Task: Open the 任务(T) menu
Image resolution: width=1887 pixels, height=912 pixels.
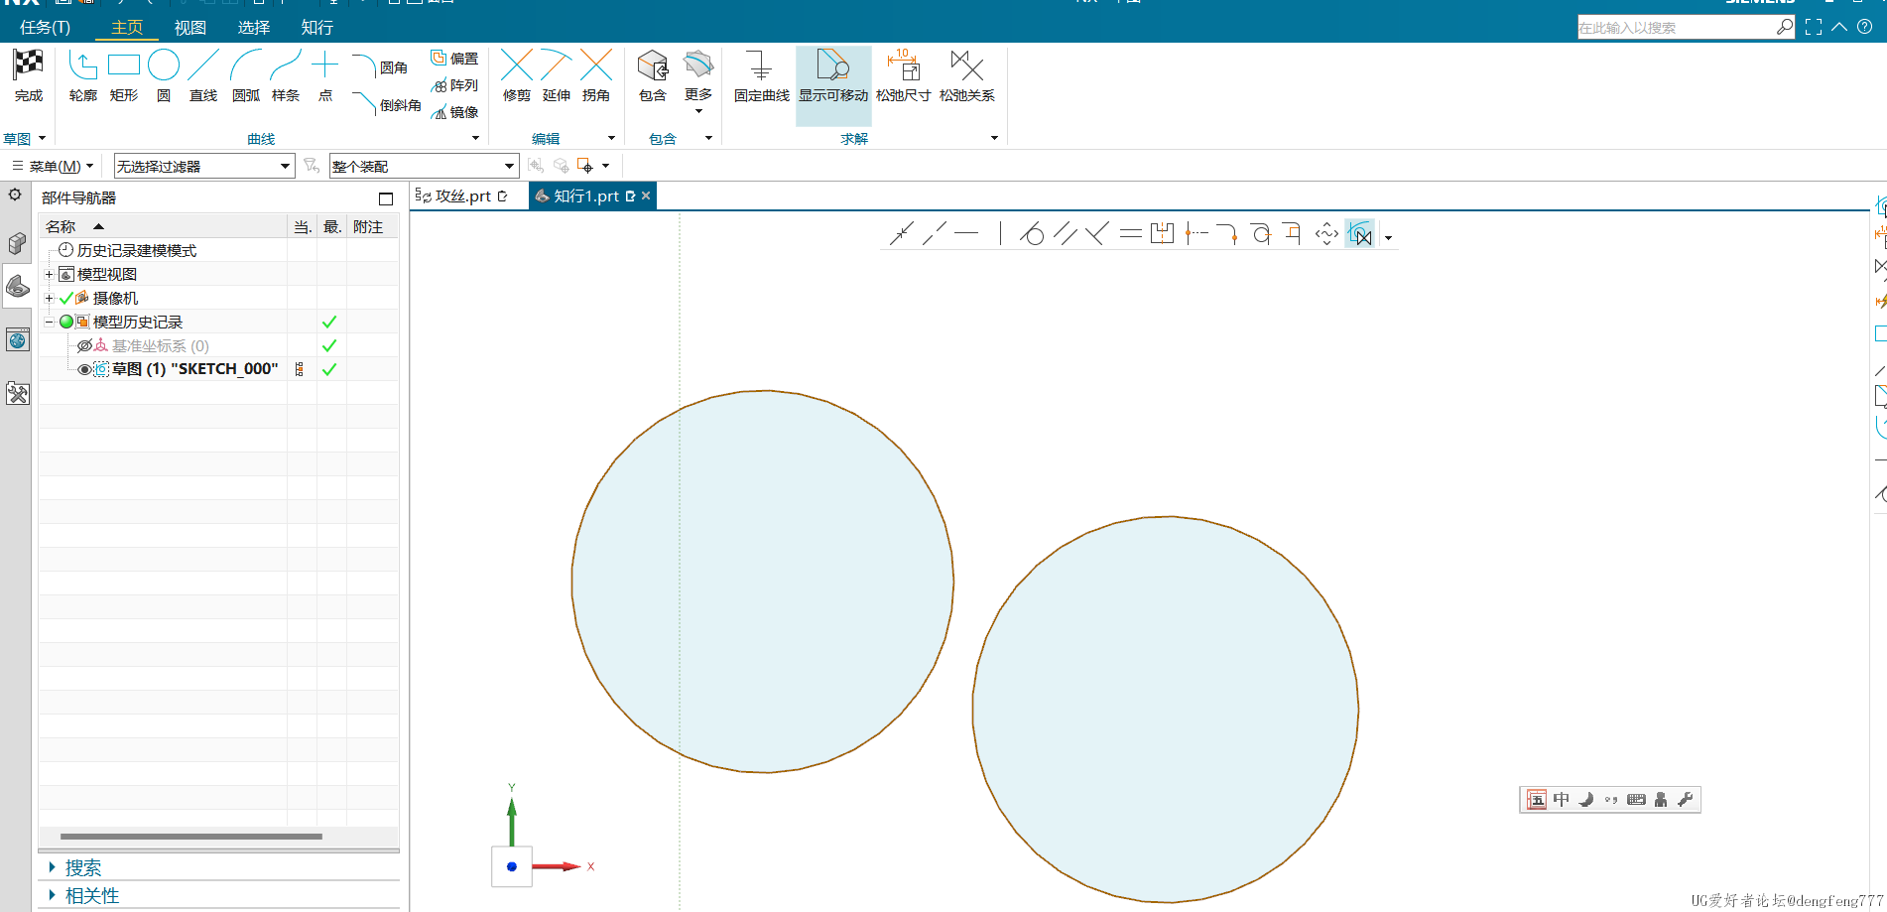Action: pyautogui.click(x=45, y=27)
